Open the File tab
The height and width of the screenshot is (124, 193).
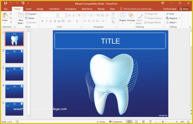[6, 9]
